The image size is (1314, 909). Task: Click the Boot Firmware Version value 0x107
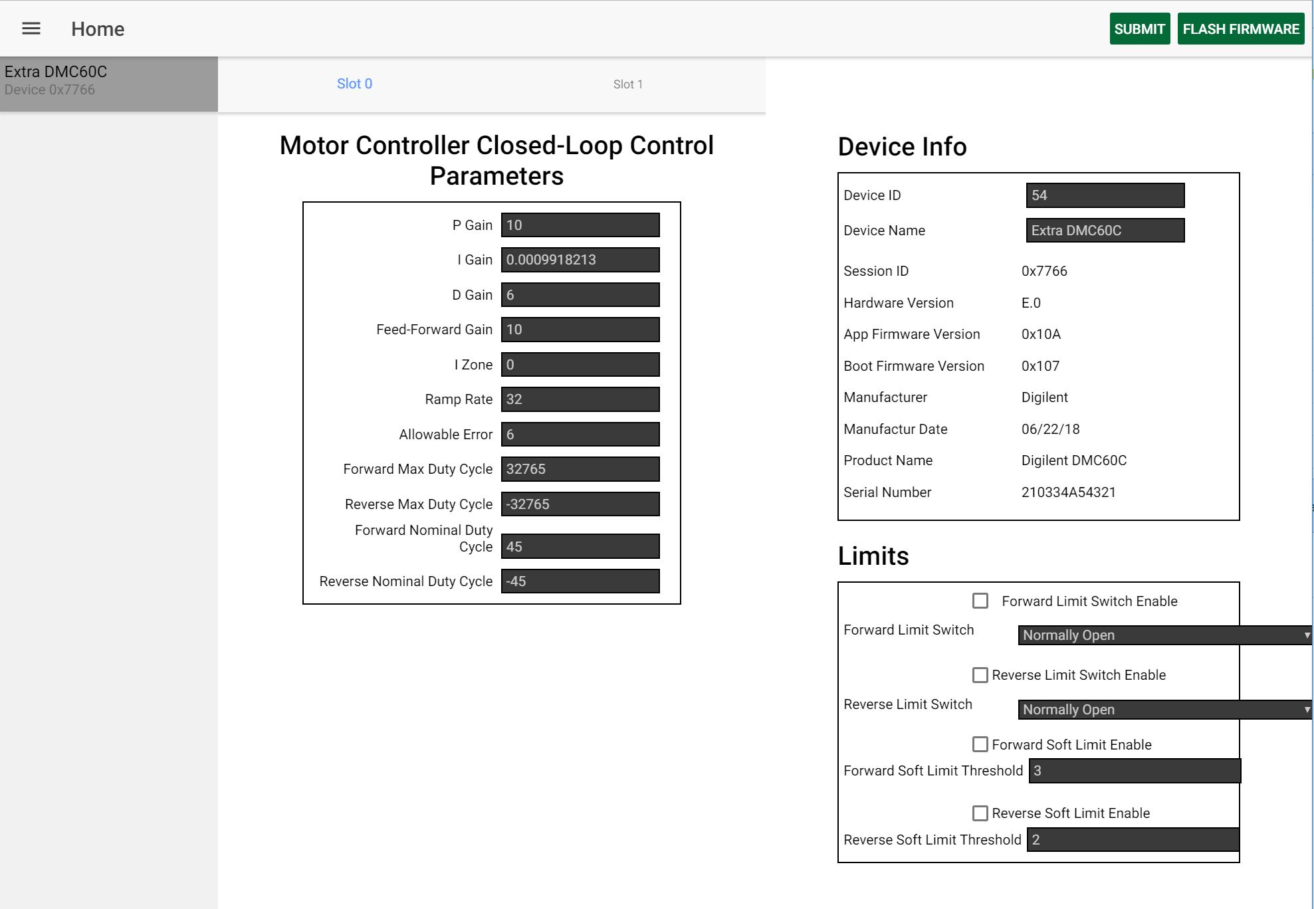[1040, 366]
